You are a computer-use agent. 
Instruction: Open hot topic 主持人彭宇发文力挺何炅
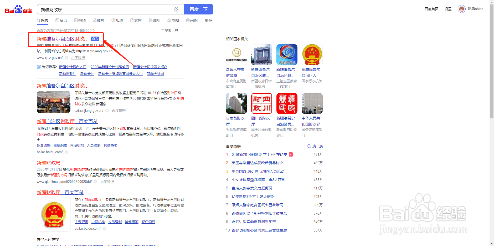(x=252, y=188)
